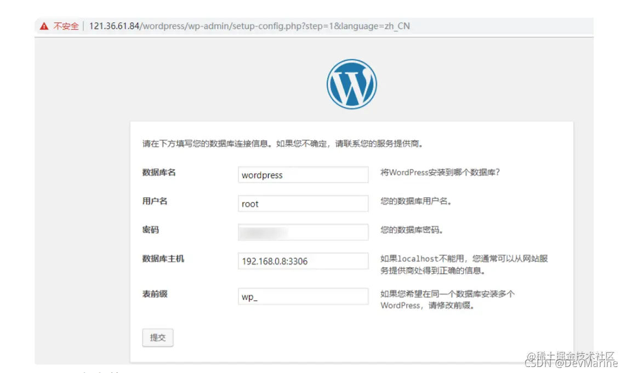Click the address bar URL text
626x373 pixels.
[x=249, y=26]
